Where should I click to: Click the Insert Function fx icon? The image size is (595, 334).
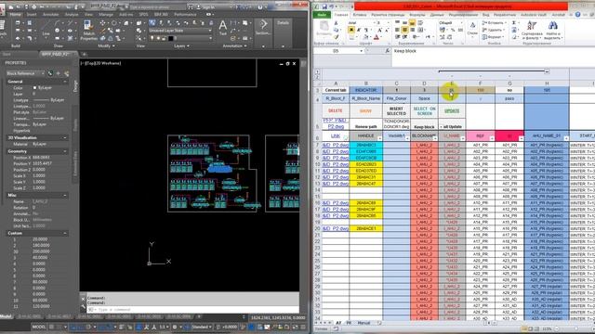point(387,51)
